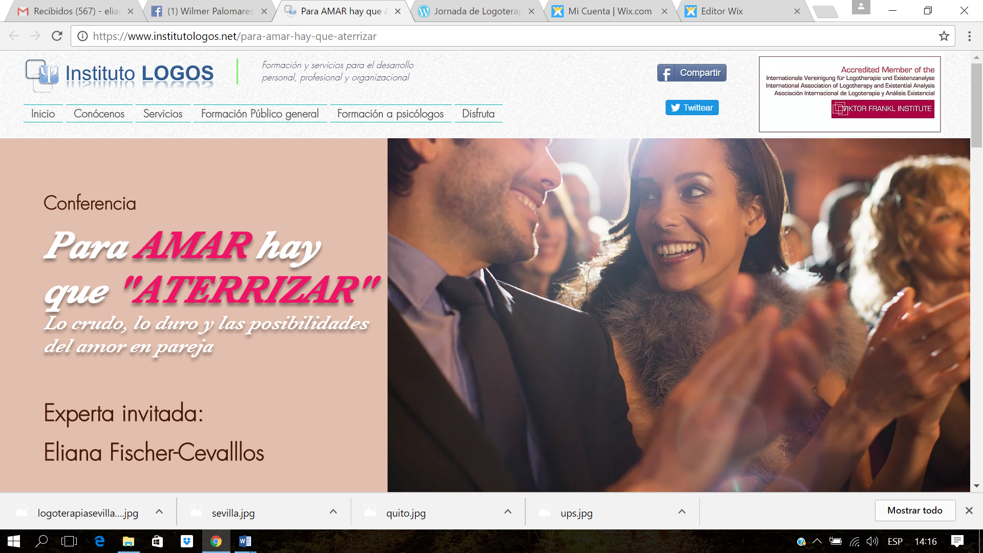
Task: Switch to Word on taskbar
Action: [245, 541]
